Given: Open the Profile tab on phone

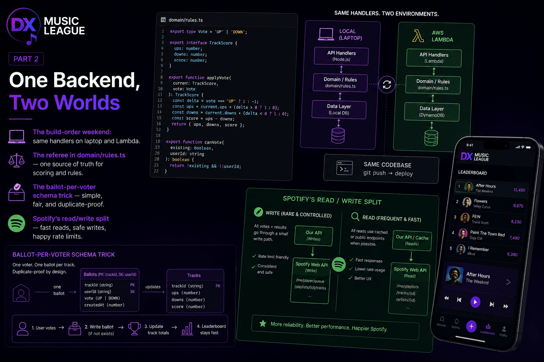Looking at the screenshot, I should coord(504,332).
